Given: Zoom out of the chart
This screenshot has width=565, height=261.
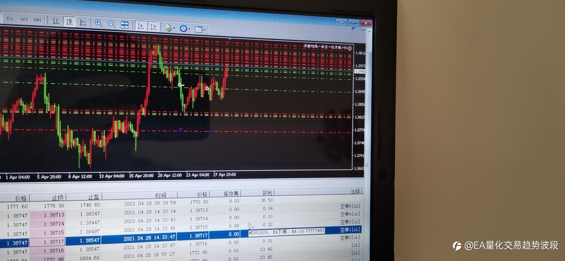Looking at the screenshot, I should [112, 24].
